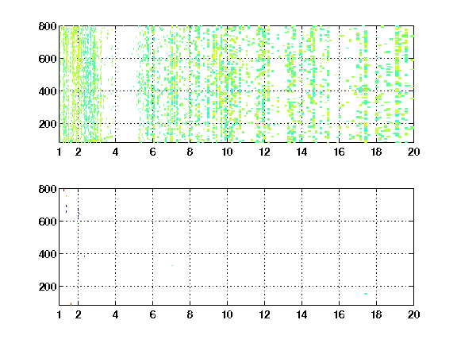The image size is (457, 343).
Task: Click the red-orange mark at the bottom edge of the lower plot
Action: pyautogui.click(x=71, y=303)
